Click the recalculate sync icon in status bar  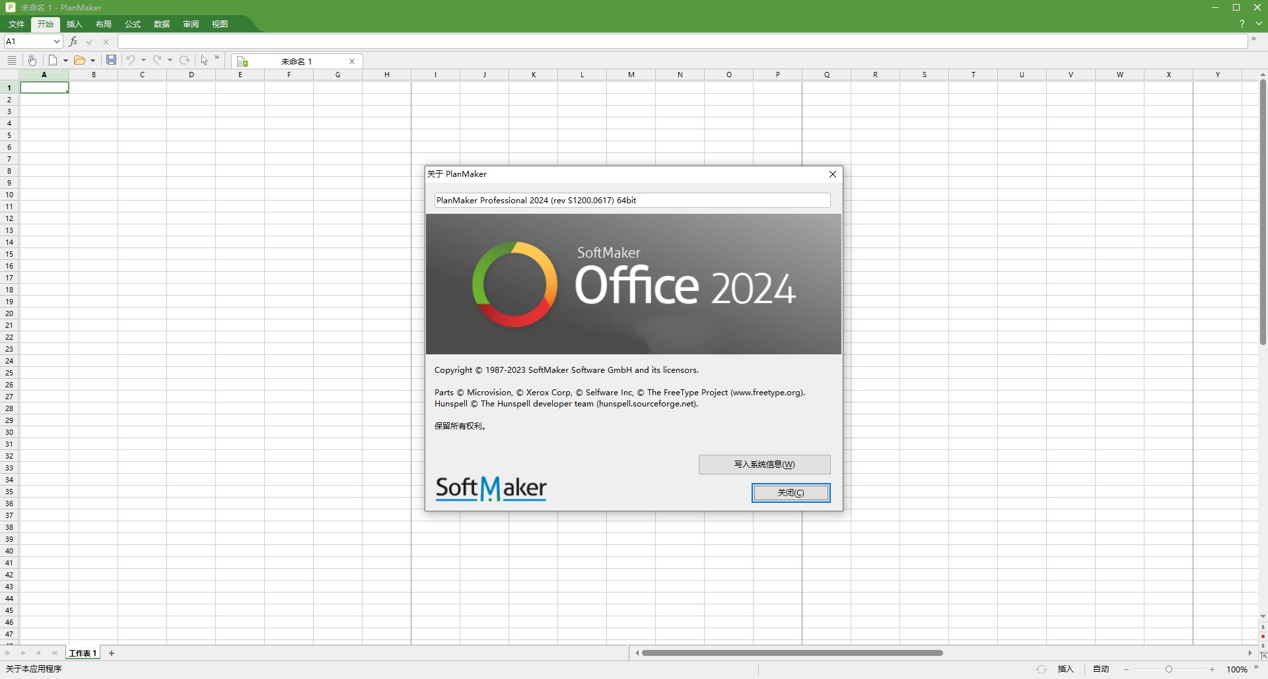pyautogui.click(x=1041, y=669)
